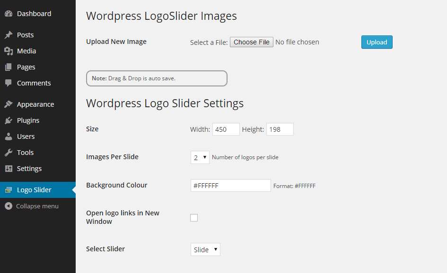Screen dimensions: 447x273
Task: Click the 'Format: #FFFFFF' hint text
Action: pos(294,186)
